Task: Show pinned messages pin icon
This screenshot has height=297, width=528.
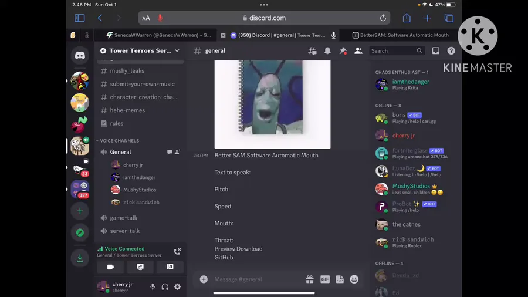Action: (x=343, y=51)
